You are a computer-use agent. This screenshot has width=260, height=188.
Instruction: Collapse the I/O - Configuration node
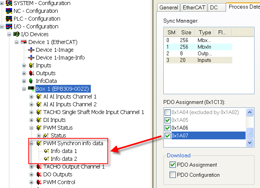[2, 26]
